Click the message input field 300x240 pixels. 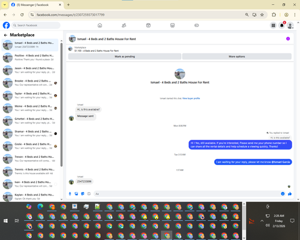click(187, 194)
